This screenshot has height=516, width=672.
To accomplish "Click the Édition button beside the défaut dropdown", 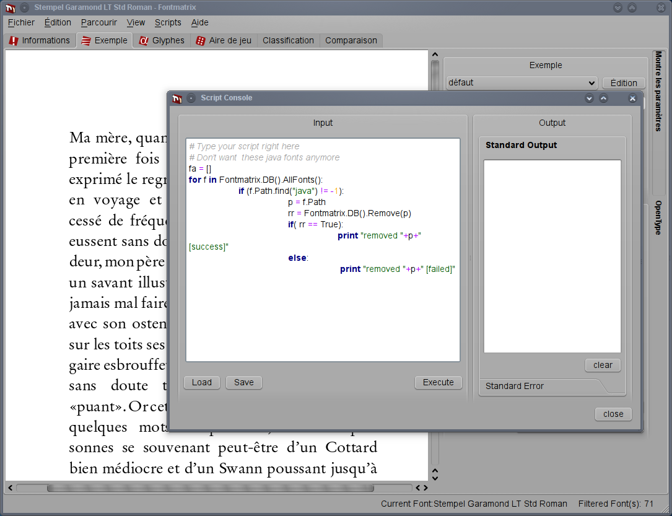I will 624,83.
